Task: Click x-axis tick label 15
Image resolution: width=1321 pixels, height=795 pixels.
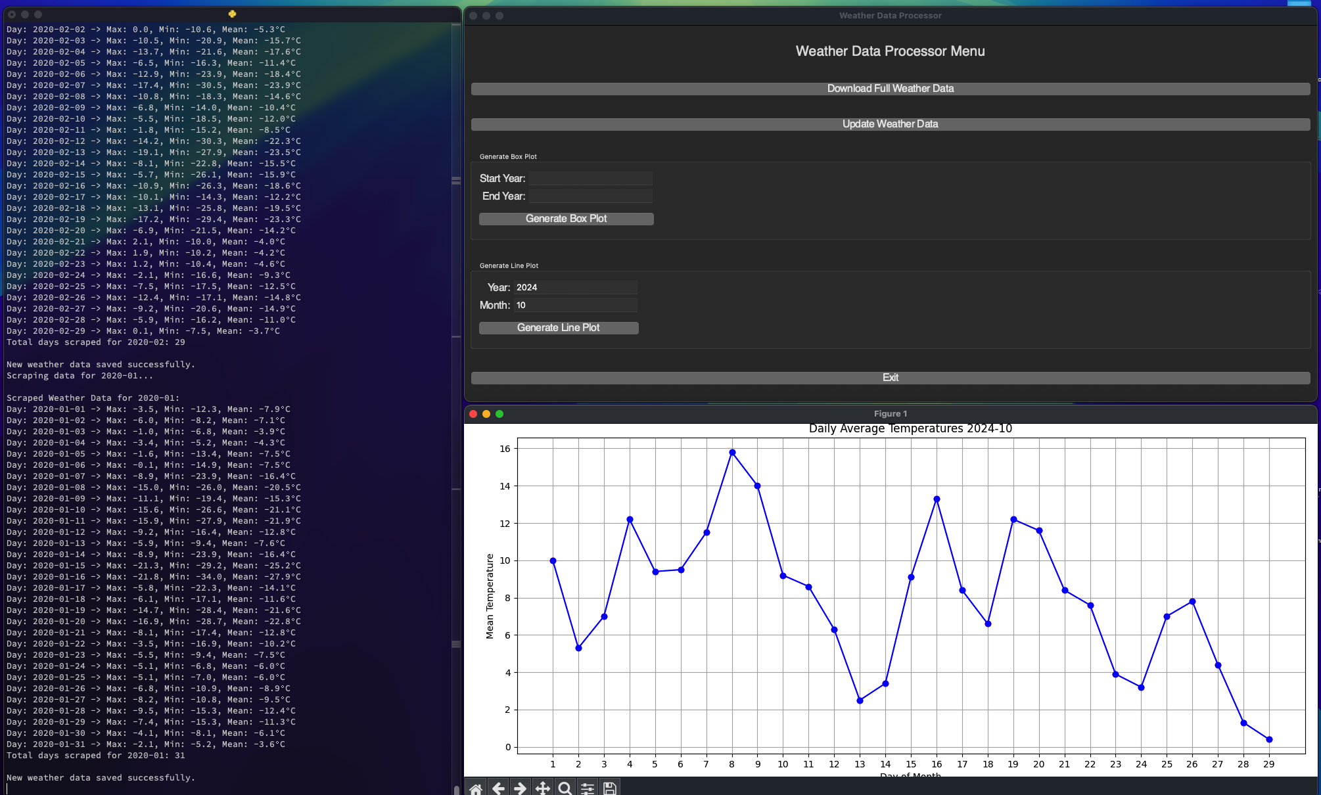Action: 911,764
